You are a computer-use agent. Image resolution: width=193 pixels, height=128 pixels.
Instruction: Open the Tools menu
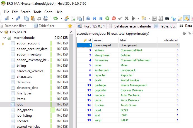pyautogui.click(x=37, y=12)
